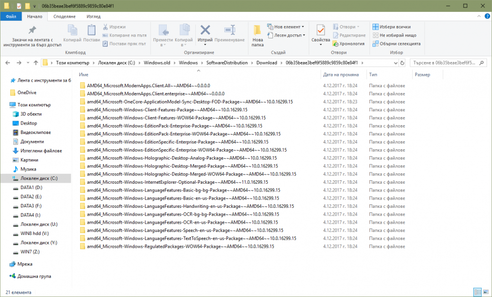Switch to the Изглед tab

(93, 17)
